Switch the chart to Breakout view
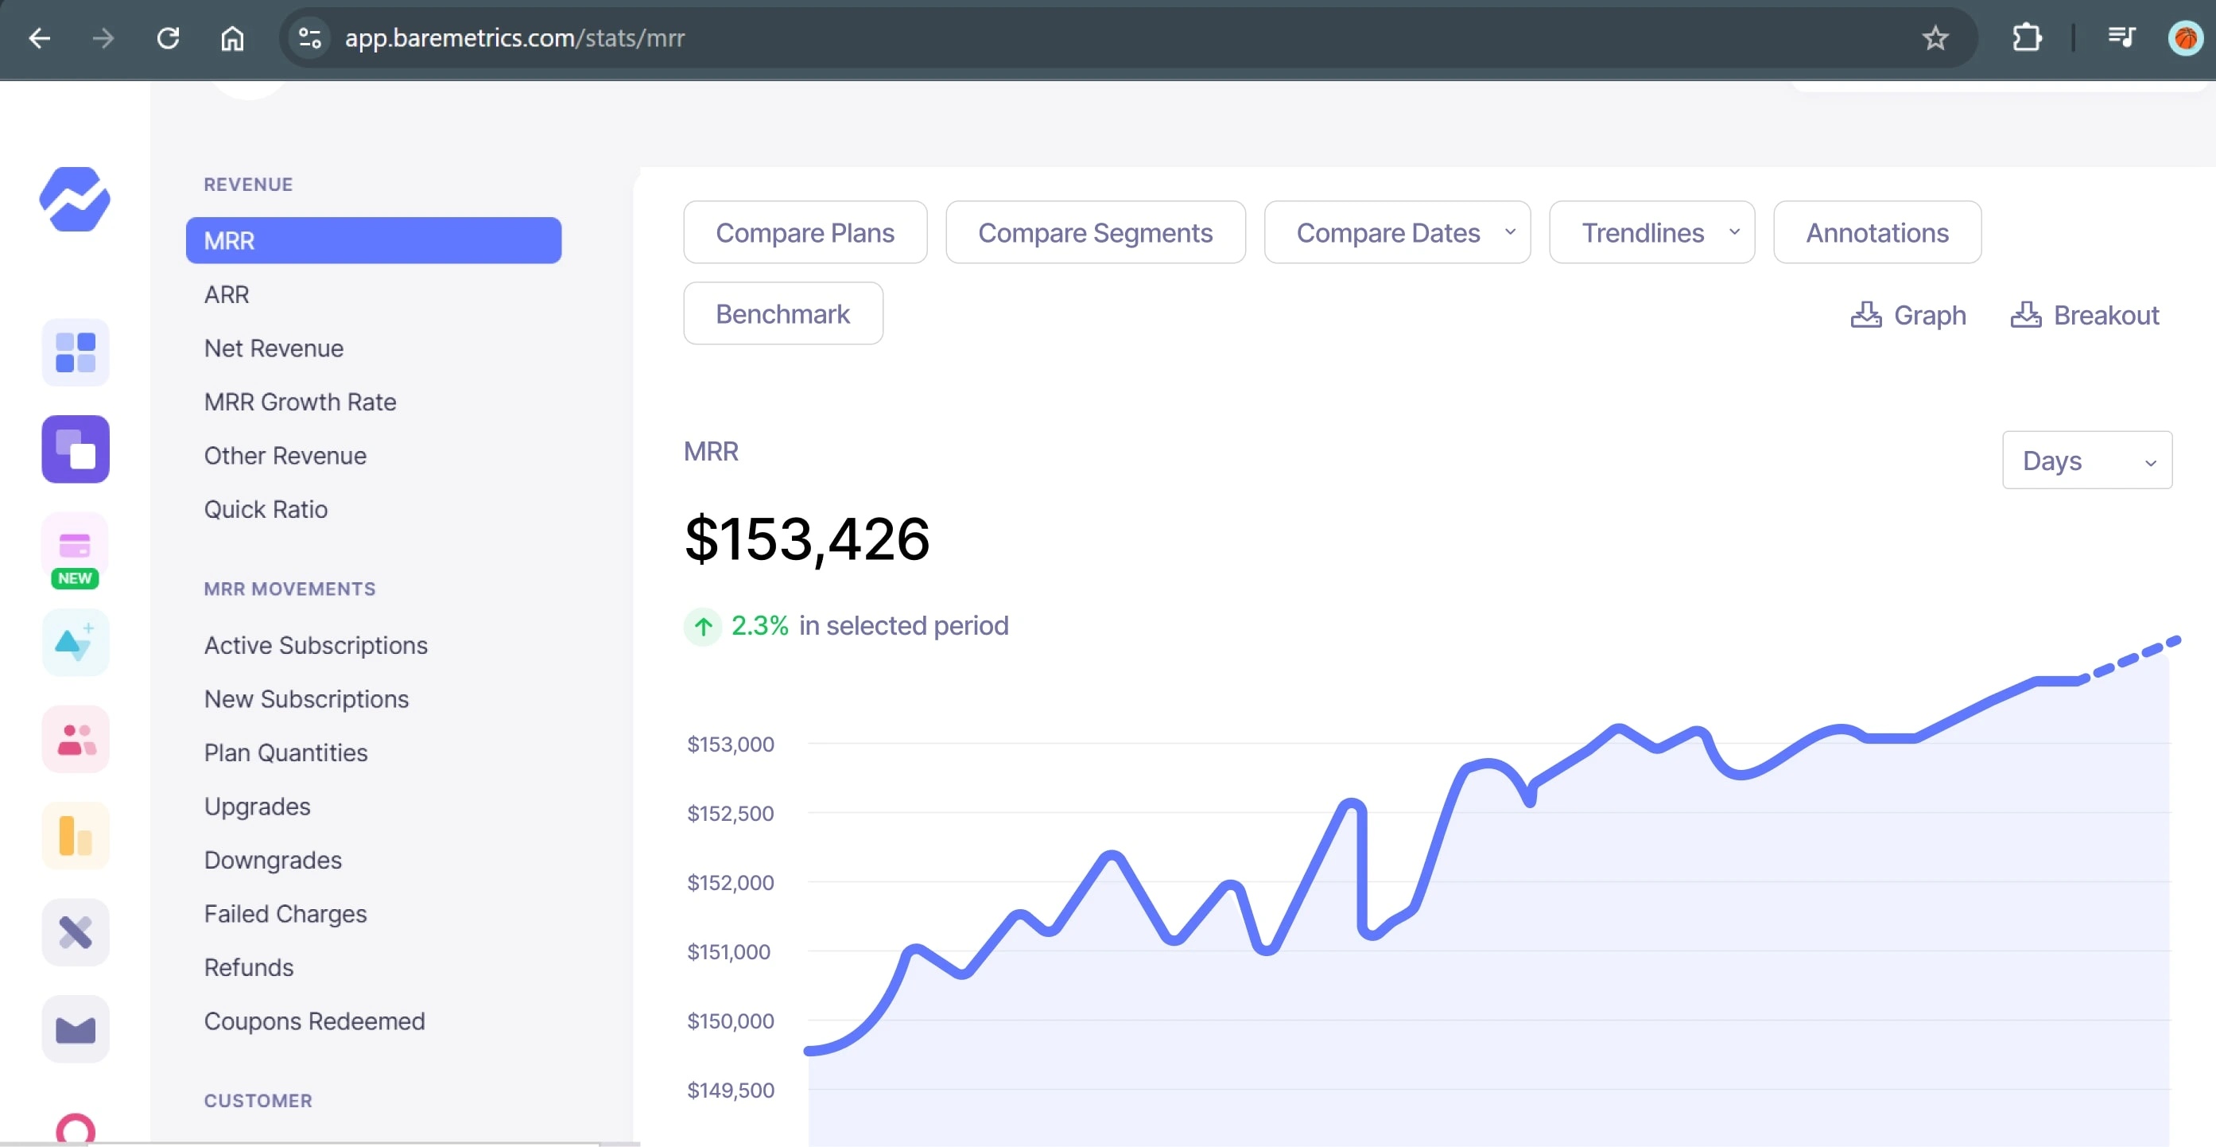The image size is (2216, 1147). click(x=2084, y=315)
